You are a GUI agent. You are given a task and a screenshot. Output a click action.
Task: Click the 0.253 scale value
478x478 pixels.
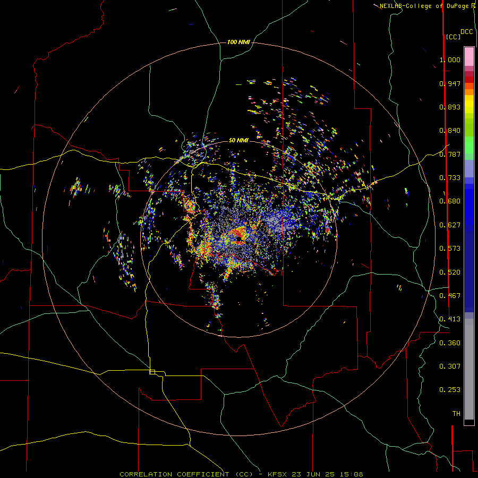pos(450,390)
